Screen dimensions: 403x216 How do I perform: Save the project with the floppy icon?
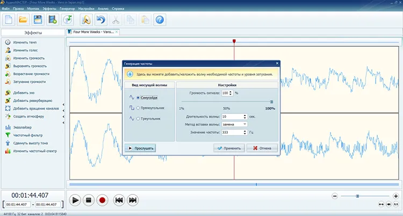point(38,19)
